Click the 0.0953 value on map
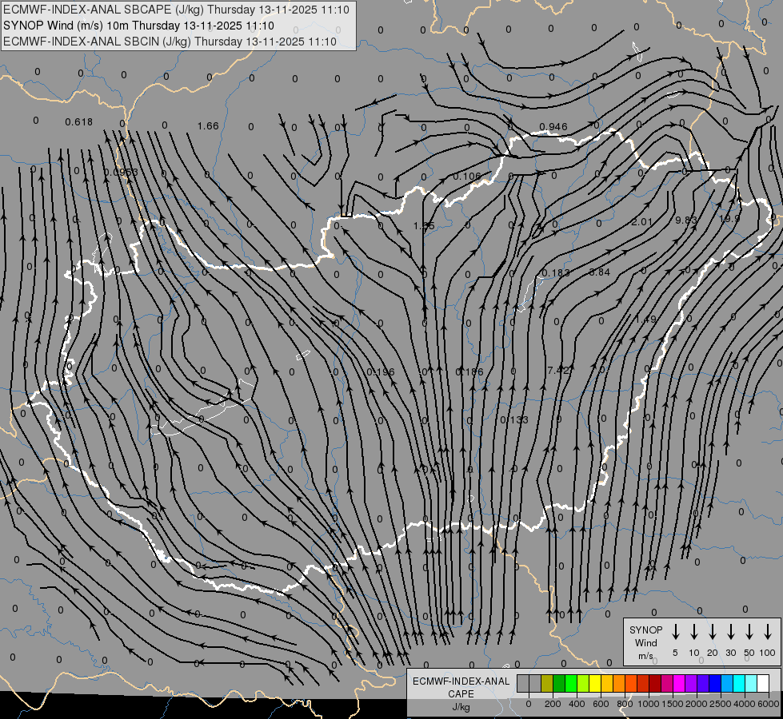Viewport: 783px width, 719px height. coord(121,172)
